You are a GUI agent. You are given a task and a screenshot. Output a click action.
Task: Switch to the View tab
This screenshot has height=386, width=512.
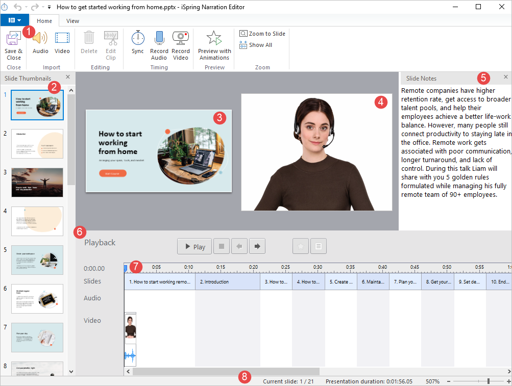point(72,21)
